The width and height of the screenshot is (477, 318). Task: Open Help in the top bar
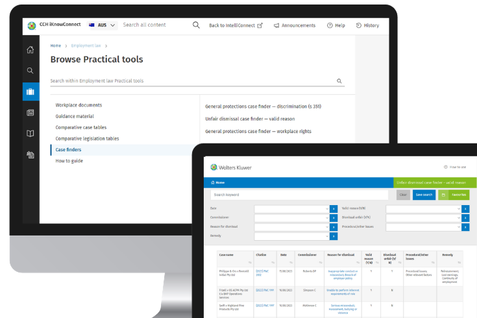coord(336,25)
